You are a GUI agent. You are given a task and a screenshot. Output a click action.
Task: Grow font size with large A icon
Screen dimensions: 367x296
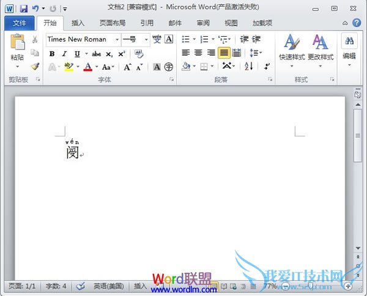point(127,67)
